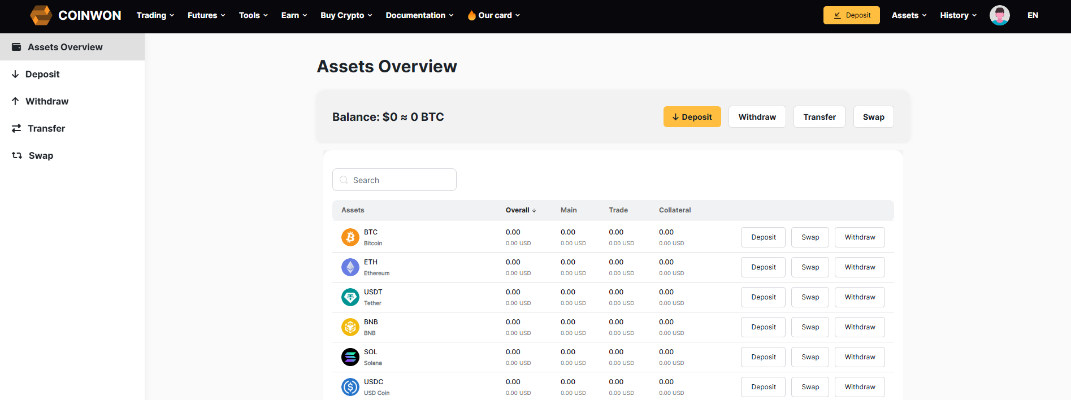Click the USD Coin icon
Viewport: 1071px width, 400px height.
point(350,387)
